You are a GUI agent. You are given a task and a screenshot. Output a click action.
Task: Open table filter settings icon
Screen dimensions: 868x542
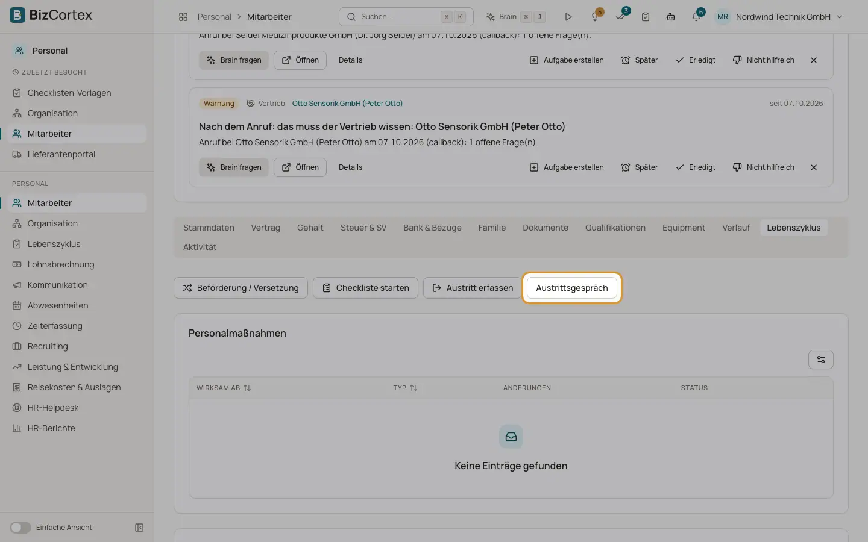point(820,360)
